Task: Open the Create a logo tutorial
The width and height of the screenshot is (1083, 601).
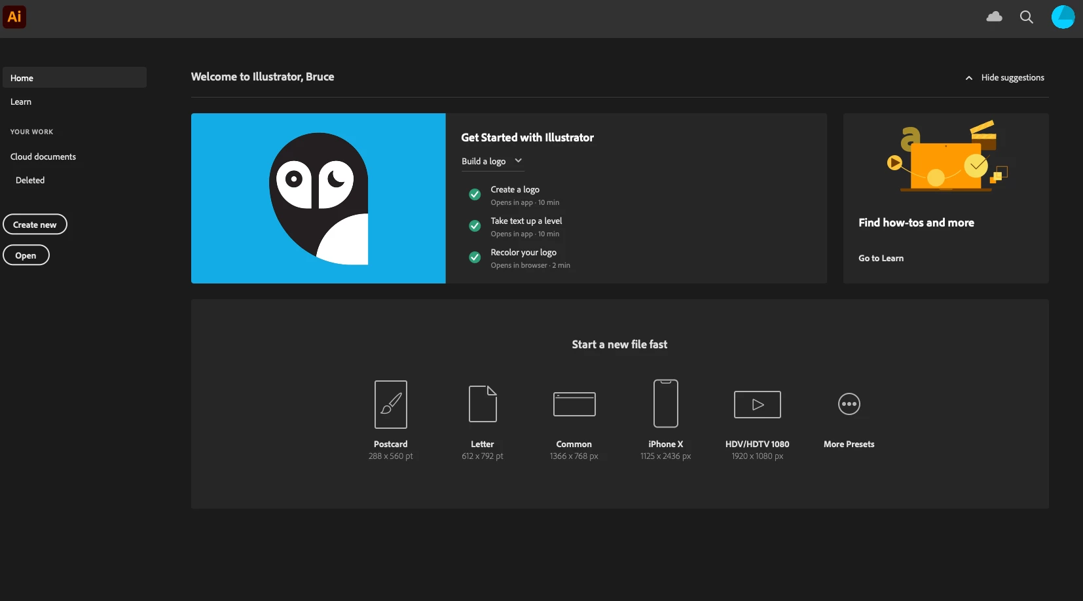Action: point(515,189)
